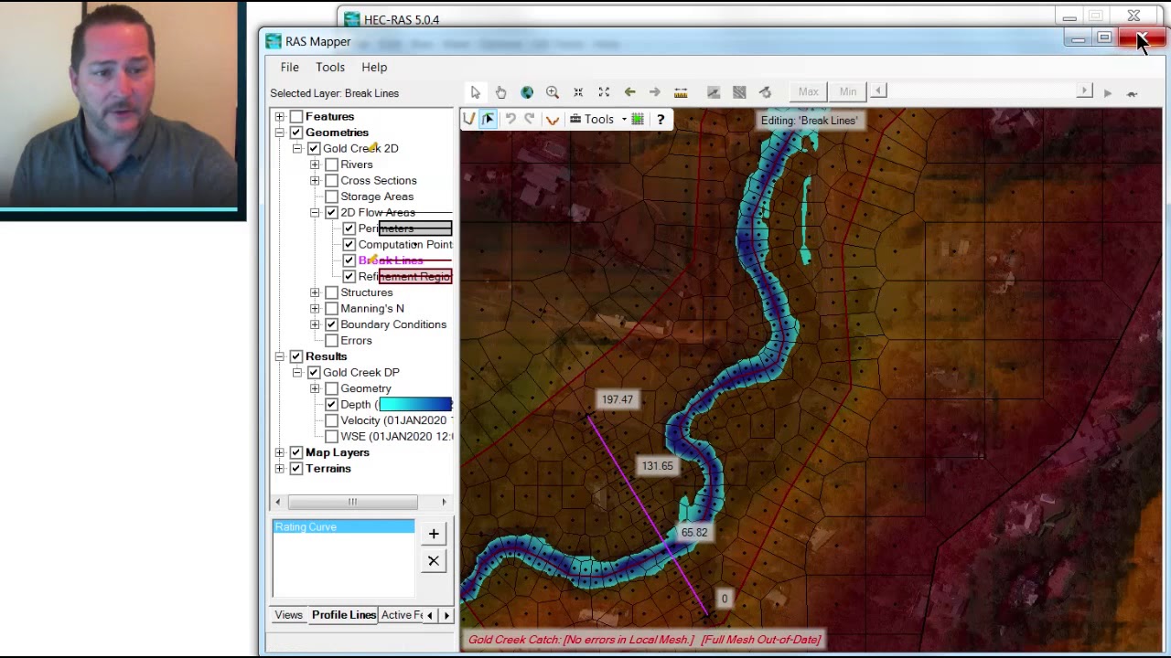Image resolution: width=1171 pixels, height=658 pixels.
Task: Toggle the Geometries checkbox
Action: 296,133
